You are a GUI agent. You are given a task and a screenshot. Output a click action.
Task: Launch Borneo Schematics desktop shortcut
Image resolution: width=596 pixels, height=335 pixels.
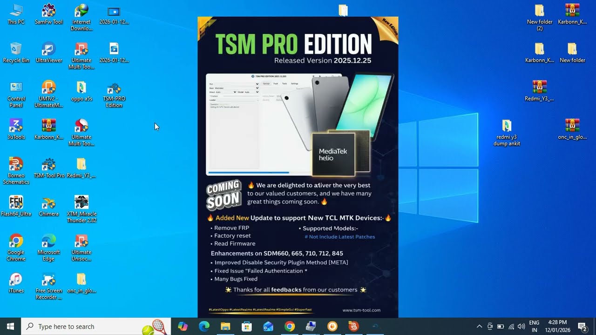[x=16, y=171]
